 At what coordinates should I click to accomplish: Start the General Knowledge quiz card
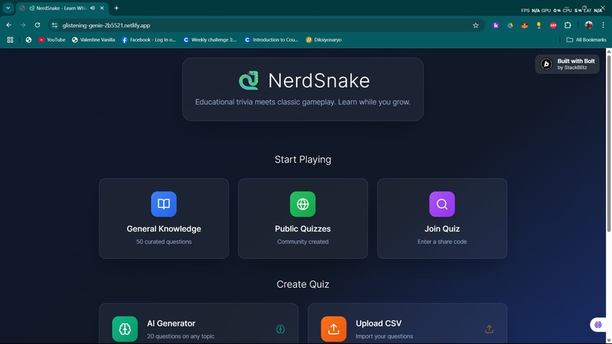(164, 218)
